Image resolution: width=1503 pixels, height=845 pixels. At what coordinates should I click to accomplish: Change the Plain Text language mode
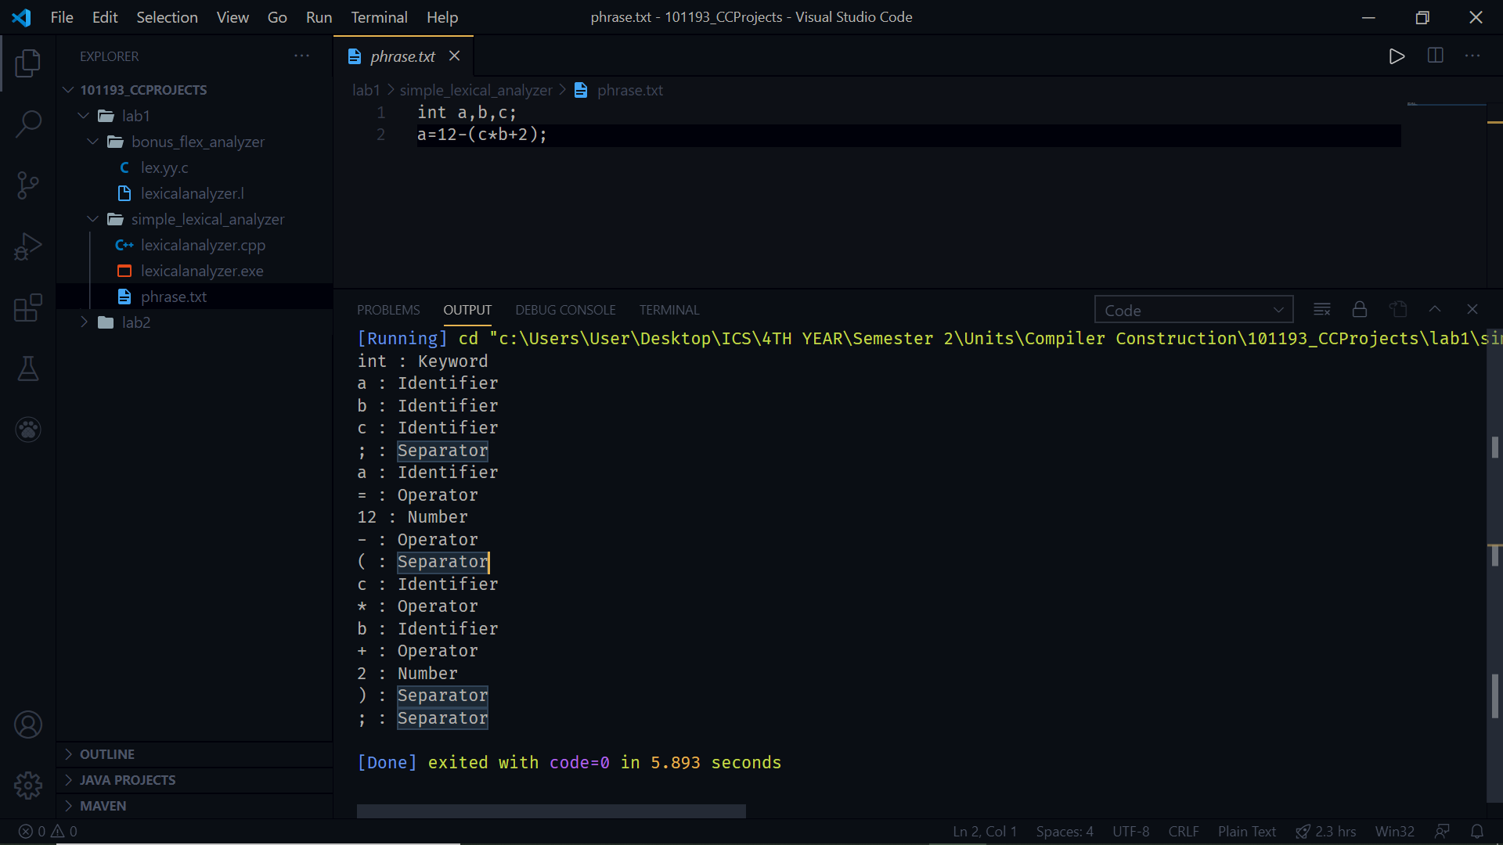pos(1246,831)
